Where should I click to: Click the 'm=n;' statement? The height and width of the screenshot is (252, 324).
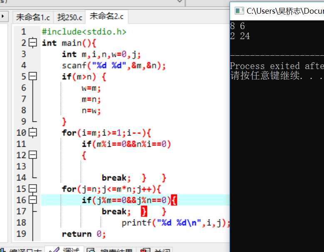point(91,99)
